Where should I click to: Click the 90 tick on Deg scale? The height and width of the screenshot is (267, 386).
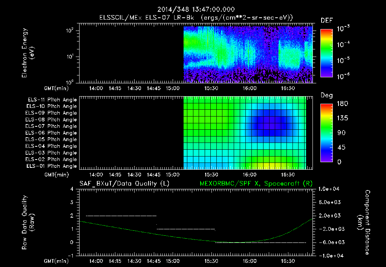coord(342,133)
